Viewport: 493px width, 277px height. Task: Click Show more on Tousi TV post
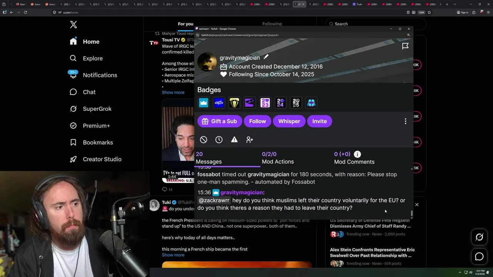(173, 92)
